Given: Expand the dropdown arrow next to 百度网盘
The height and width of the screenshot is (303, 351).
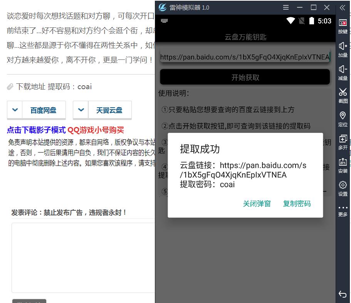Looking at the screenshot, I should click(15, 110).
